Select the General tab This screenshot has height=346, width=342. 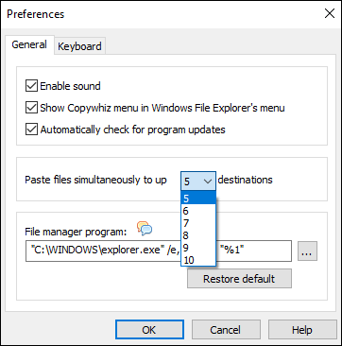[x=29, y=44]
